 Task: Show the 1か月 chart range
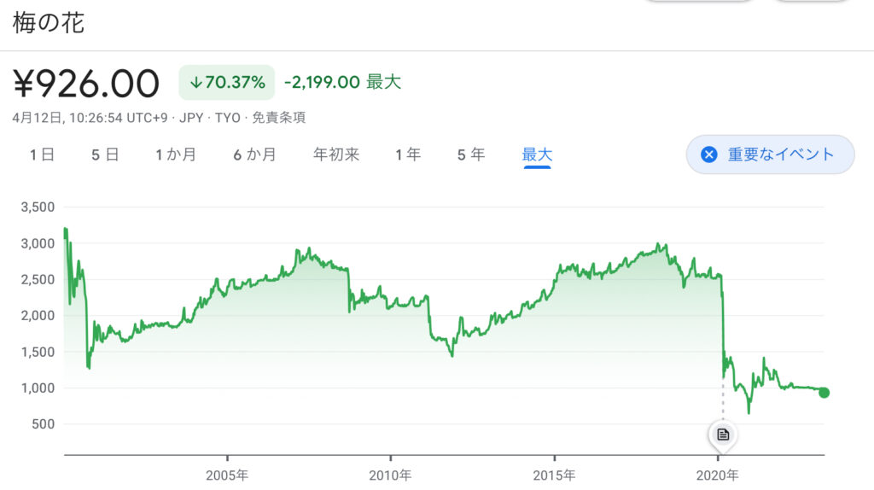[x=176, y=155]
